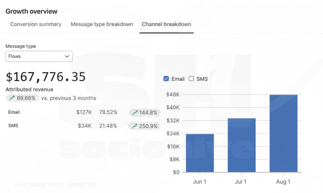323x193 pixels.
Task: Click the Jun 1 bar in chart
Action: pyautogui.click(x=200, y=153)
